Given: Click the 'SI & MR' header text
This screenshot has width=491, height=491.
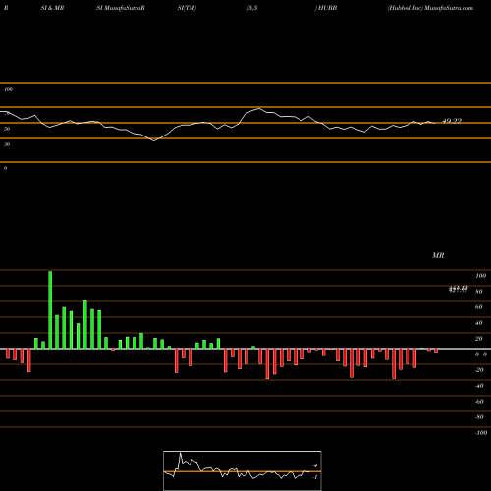Looking at the screenshot, I should point(52,8).
